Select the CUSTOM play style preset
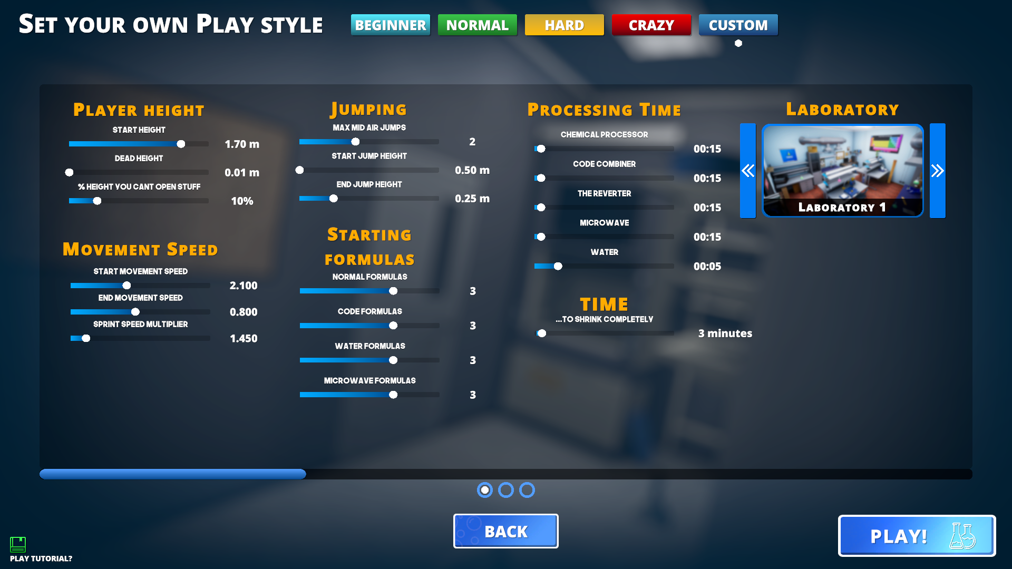The image size is (1012, 569). [738, 24]
